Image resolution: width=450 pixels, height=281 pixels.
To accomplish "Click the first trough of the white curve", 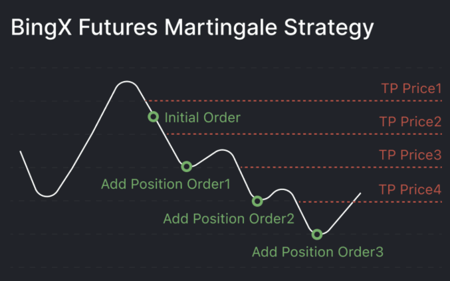I will 45,196.
